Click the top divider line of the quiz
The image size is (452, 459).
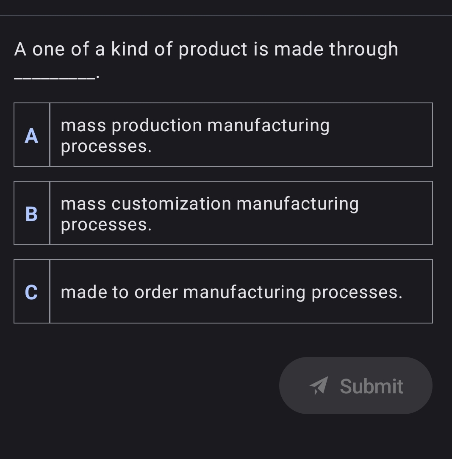226,17
